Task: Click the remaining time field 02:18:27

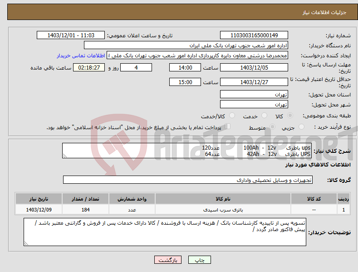Action: click(x=89, y=67)
